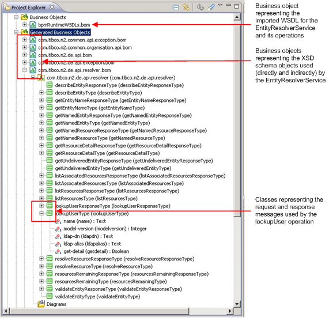Select the Business Objects folder icon

(x=24, y=17)
